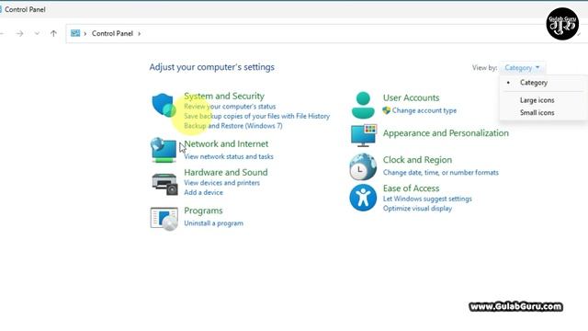The height and width of the screenshot is (331, 588).
Task: Open System and Security heading
Action: click(x=224, y=96)
